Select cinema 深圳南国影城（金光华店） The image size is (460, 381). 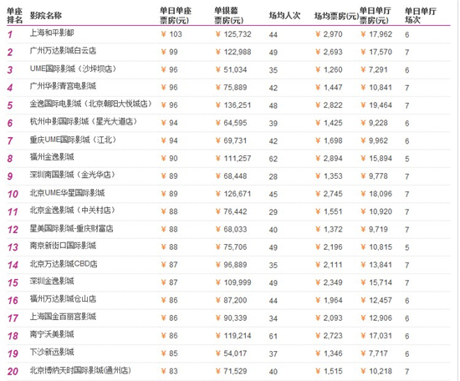tap(73, 175)
